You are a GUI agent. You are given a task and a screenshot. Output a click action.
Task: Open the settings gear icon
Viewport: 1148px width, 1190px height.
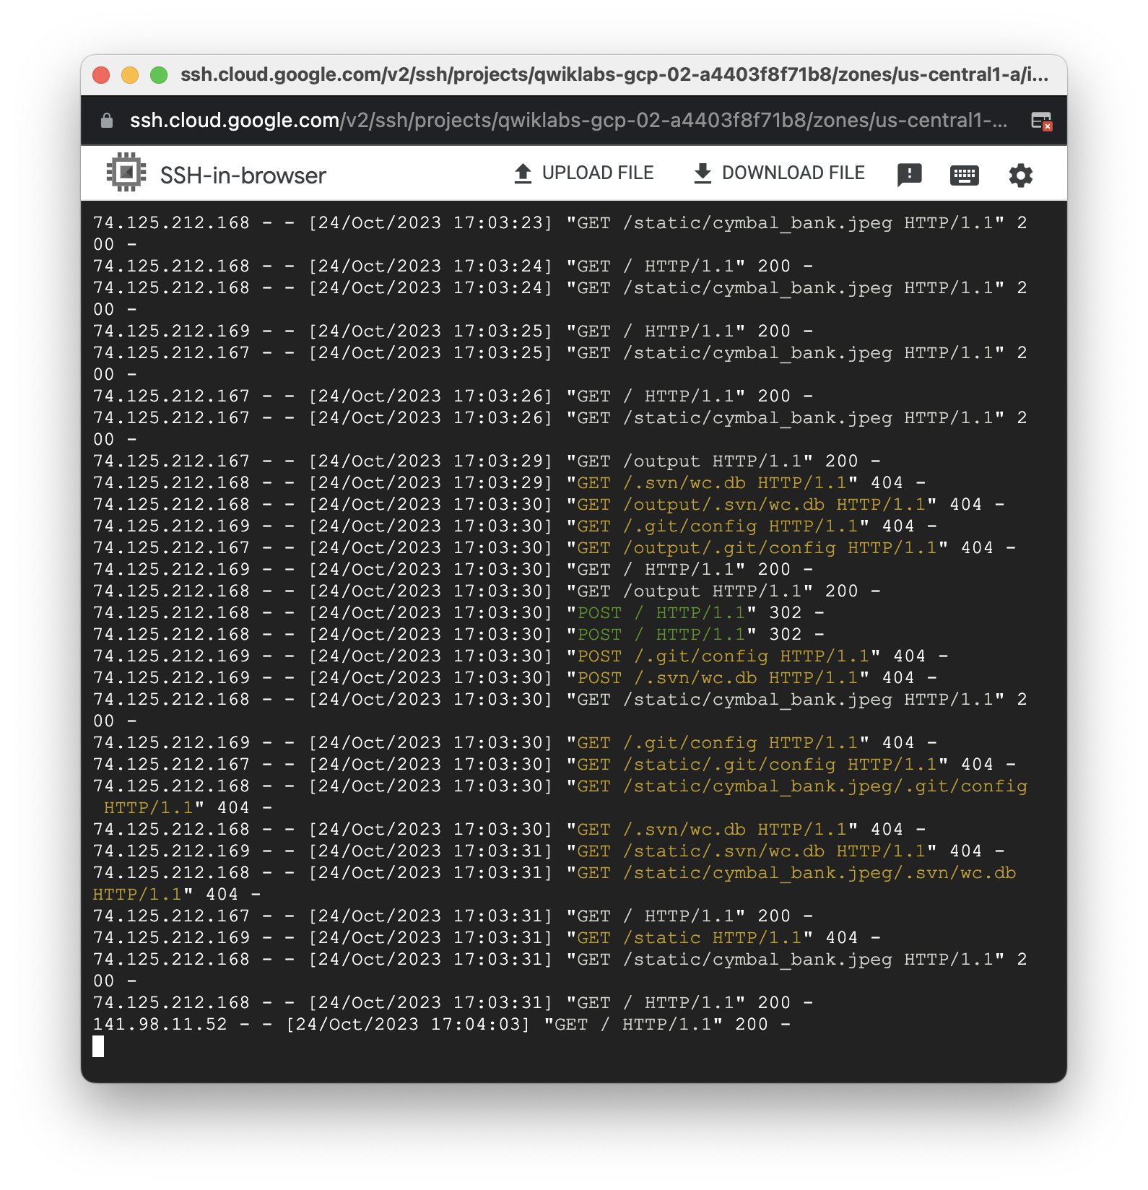pyautogui.click(x=1020, y=175)
